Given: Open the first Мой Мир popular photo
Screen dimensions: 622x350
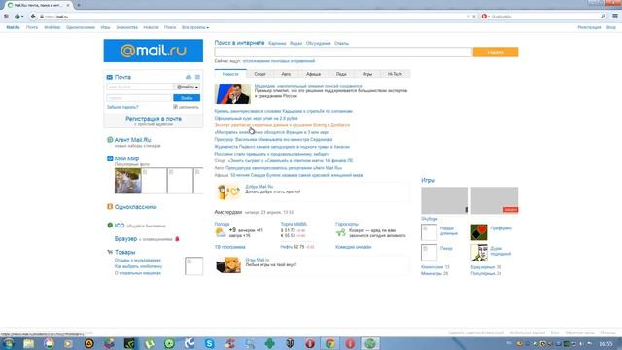Looking at the screenshot, I should pyautogui.click(x=127, y=181).
